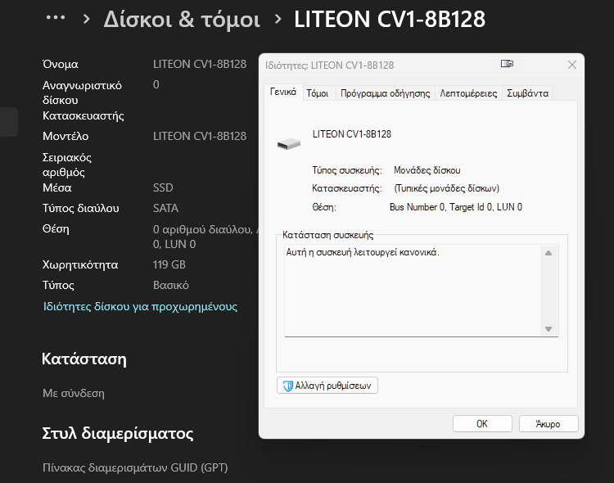Image resolution: width=614 pixels, height=483 pixels.
Task: Navigate back to Δίσκοι & τόμοι breadcrumb
Action: 182,20
